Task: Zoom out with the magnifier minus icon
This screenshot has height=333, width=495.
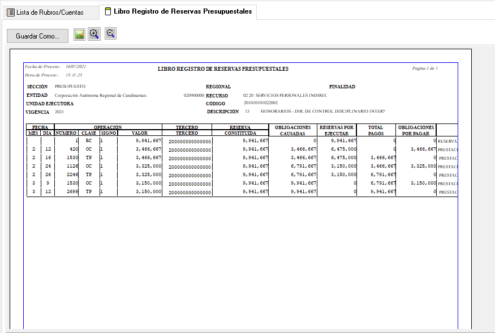Action: click(x=110, y=34)
